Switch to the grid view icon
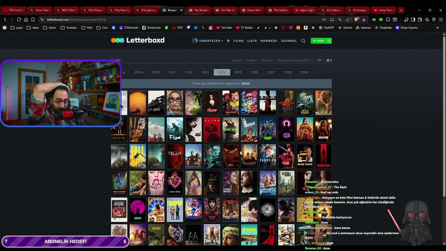 (328, 60)
